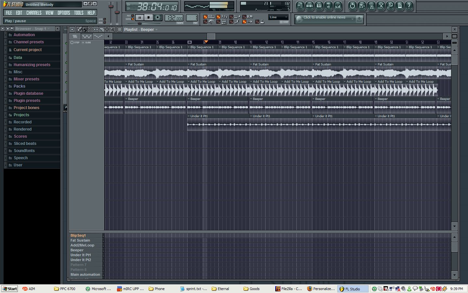Open the Channels menu
The image size is (468, 293).
(34, 13)
